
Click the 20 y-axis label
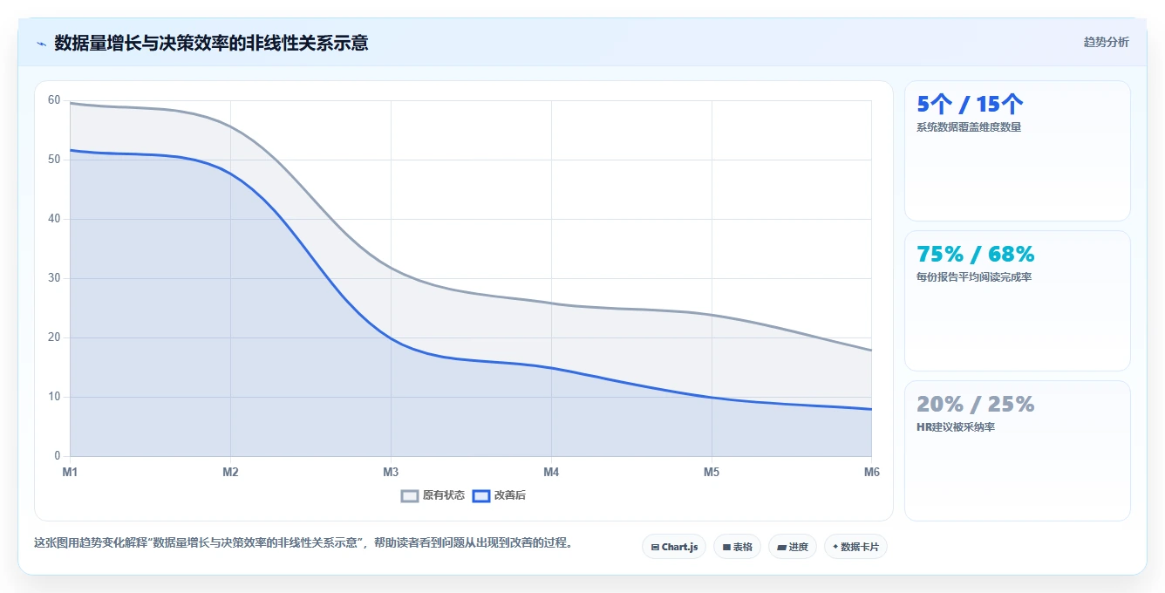point(54,337)
